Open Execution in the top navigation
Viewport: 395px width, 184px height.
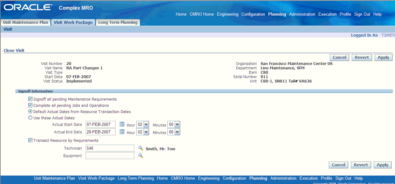tap(327, 14)
